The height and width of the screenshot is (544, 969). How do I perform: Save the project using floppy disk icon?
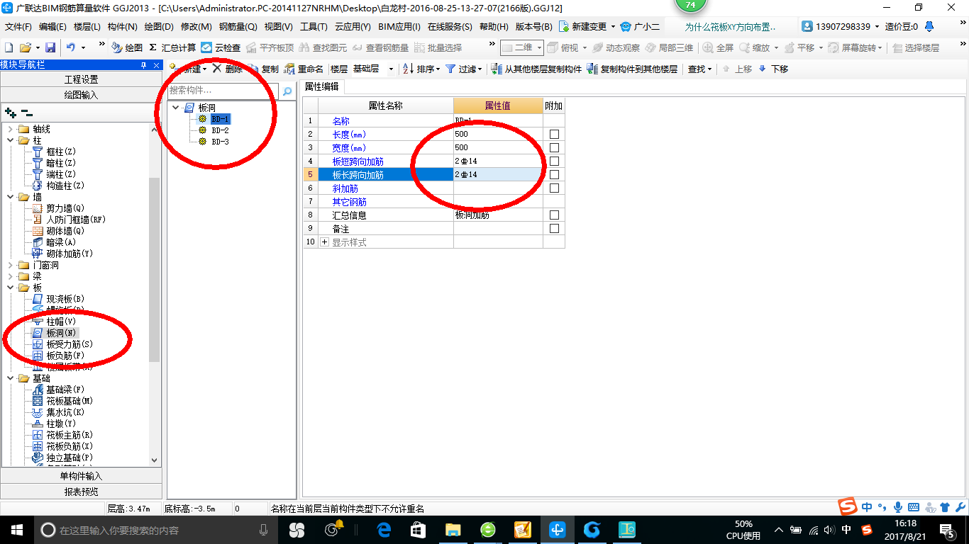point(50,47)
